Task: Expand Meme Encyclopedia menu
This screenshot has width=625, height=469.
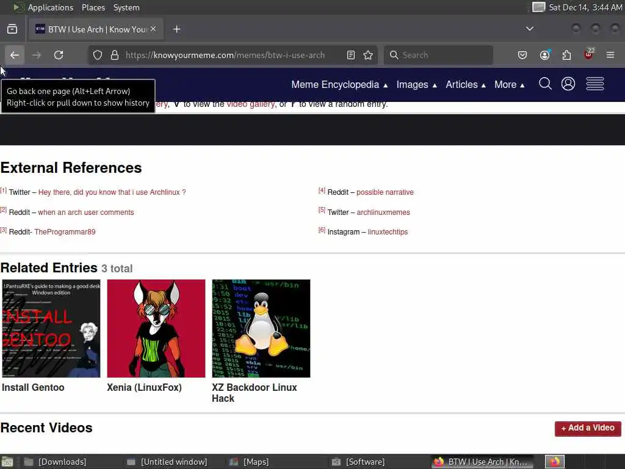Action: coord(339,84)
